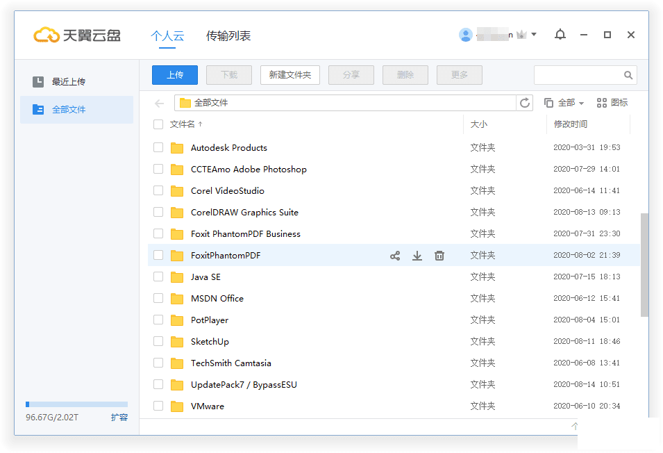Sort by 大小 column header

tap(478, 124)
